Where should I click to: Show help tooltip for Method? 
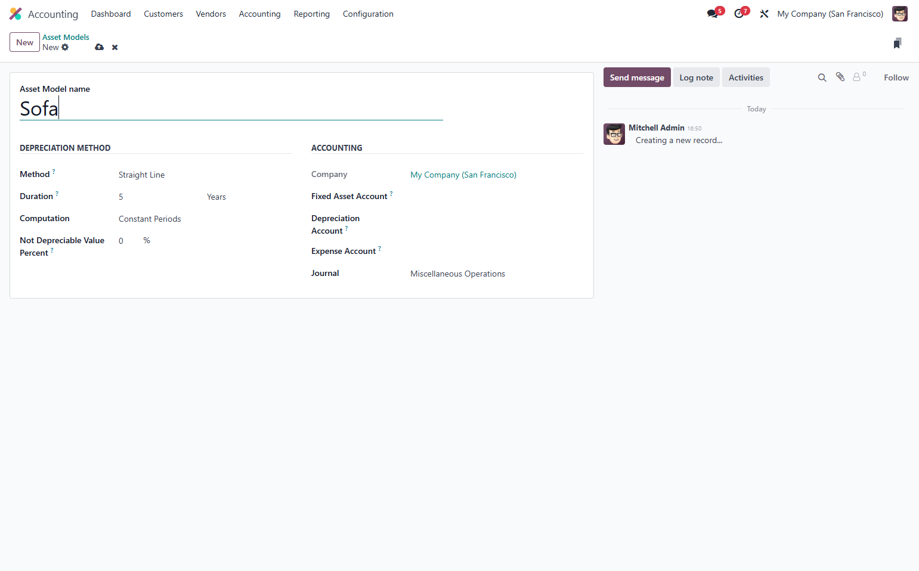[54, 172]
